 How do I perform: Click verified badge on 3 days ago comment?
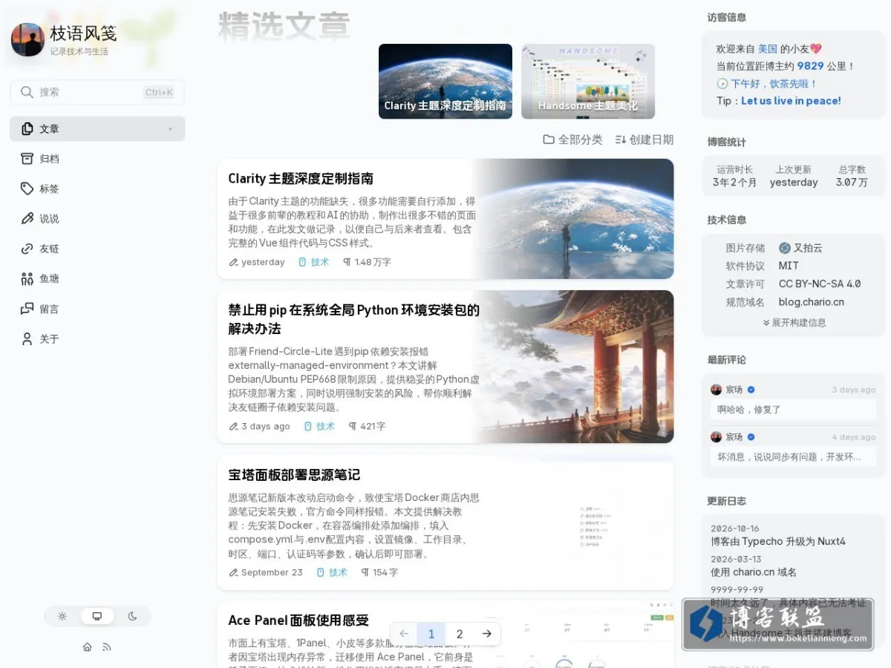751,390
